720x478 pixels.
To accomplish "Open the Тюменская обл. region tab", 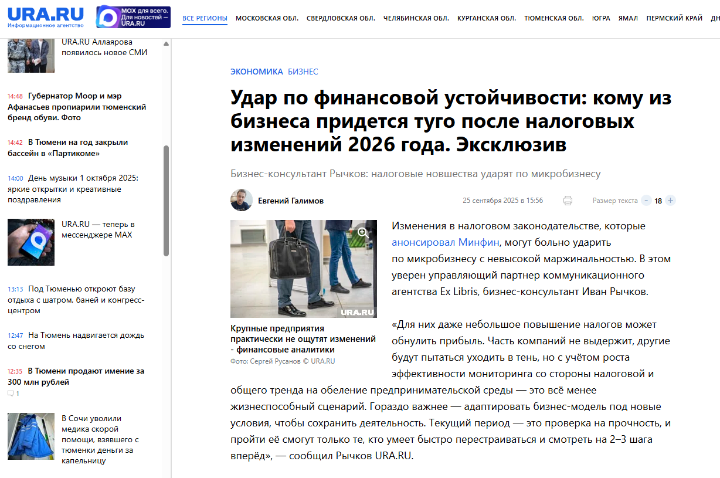I will click(553, 18).
